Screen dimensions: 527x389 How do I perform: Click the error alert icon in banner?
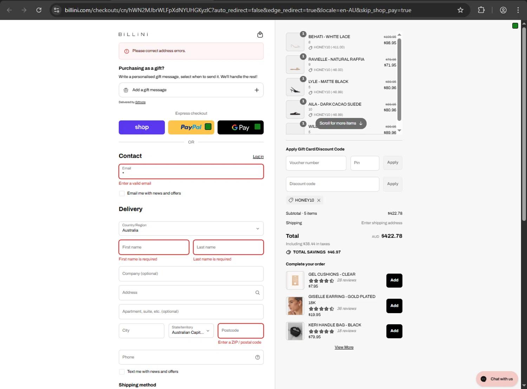click(126, 51)
